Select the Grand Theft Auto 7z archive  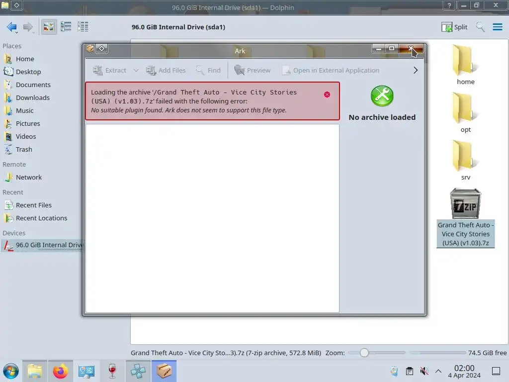(x=465, y=218)
